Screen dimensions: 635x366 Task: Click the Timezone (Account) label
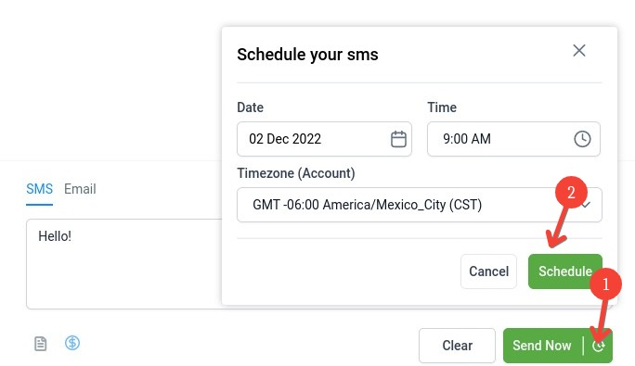296,173
